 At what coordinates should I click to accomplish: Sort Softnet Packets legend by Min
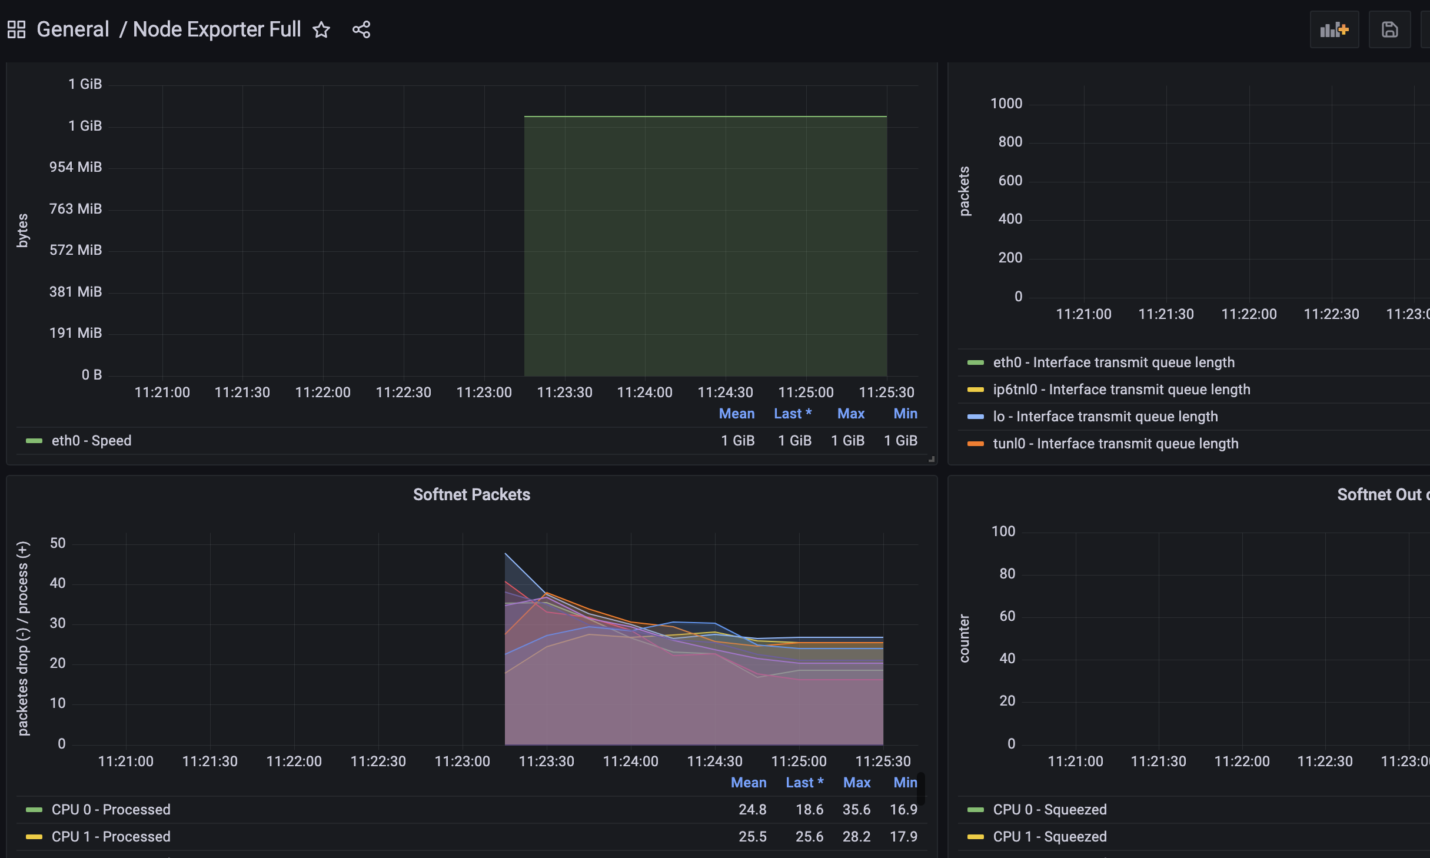tap(905, 783)
